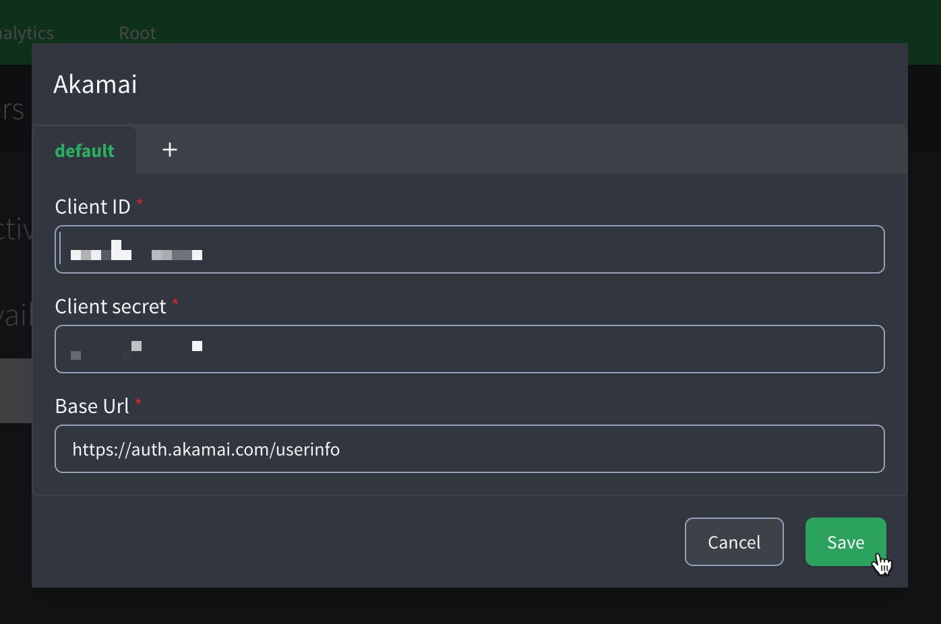
Task: Open the Root menu in background
Action: [138, 33]
